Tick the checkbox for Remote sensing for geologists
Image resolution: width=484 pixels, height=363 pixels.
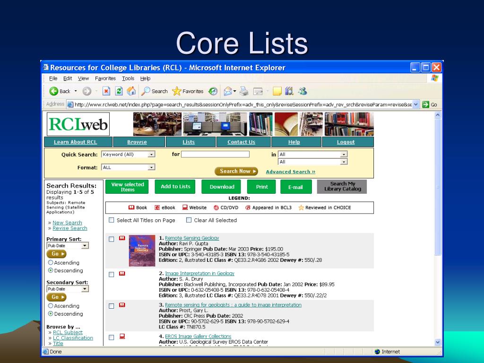pos(112,306)
